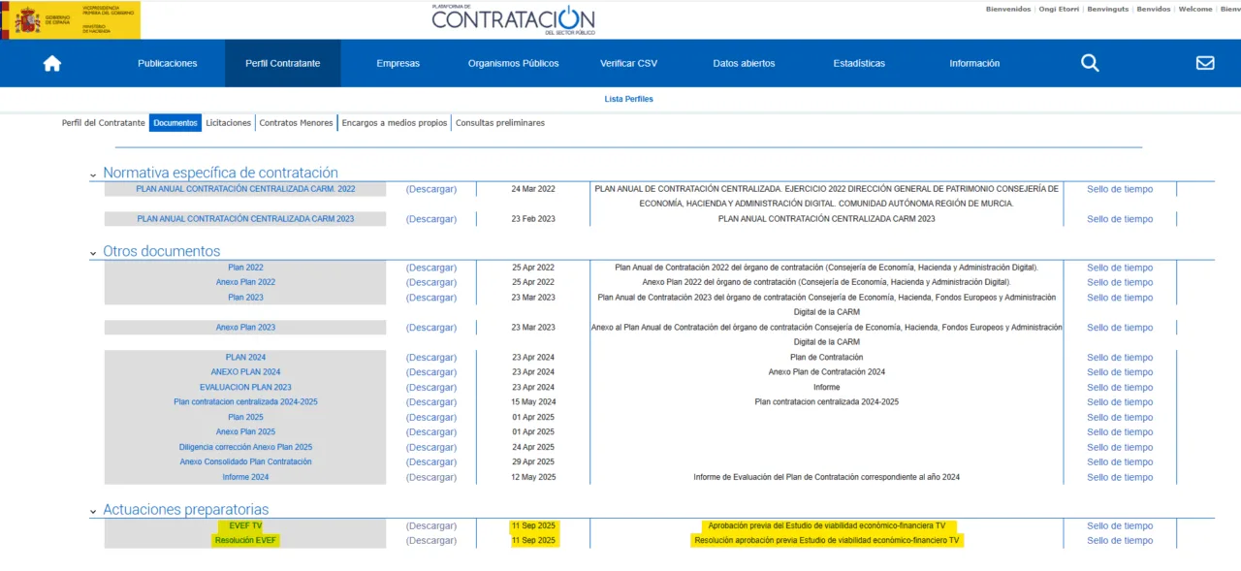The height and width of the screenshot is (571, 1241).
Task: Open PLAN ANUAL CONTRATACIÓN CENTRALIZADA CARM 2023 document
Action: (x=245, y=219)
